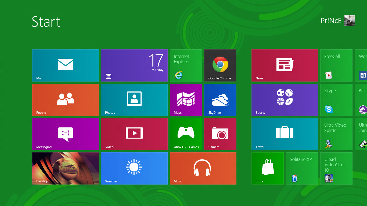
Task: Launch Google Chrome
Action: (x=220, y=65)
